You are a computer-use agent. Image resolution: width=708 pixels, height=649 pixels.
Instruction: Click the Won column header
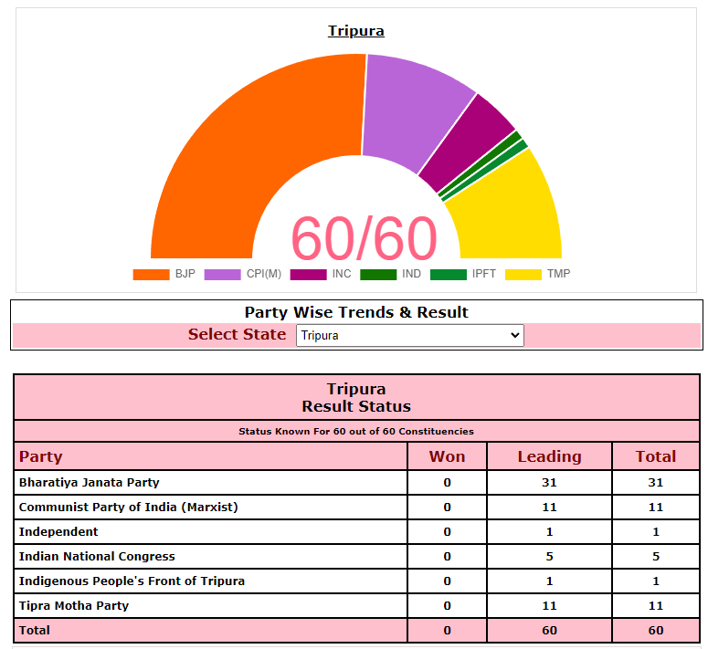click(447, 456)
